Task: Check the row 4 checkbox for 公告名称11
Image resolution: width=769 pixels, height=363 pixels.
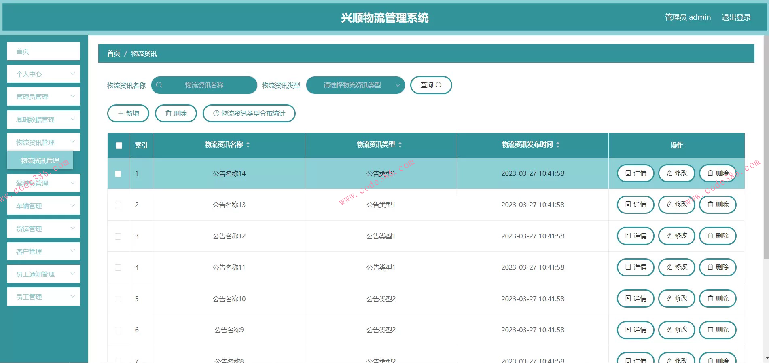Action: (118, 268)
